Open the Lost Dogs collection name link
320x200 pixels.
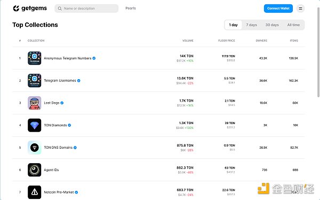tap(52, 103)
